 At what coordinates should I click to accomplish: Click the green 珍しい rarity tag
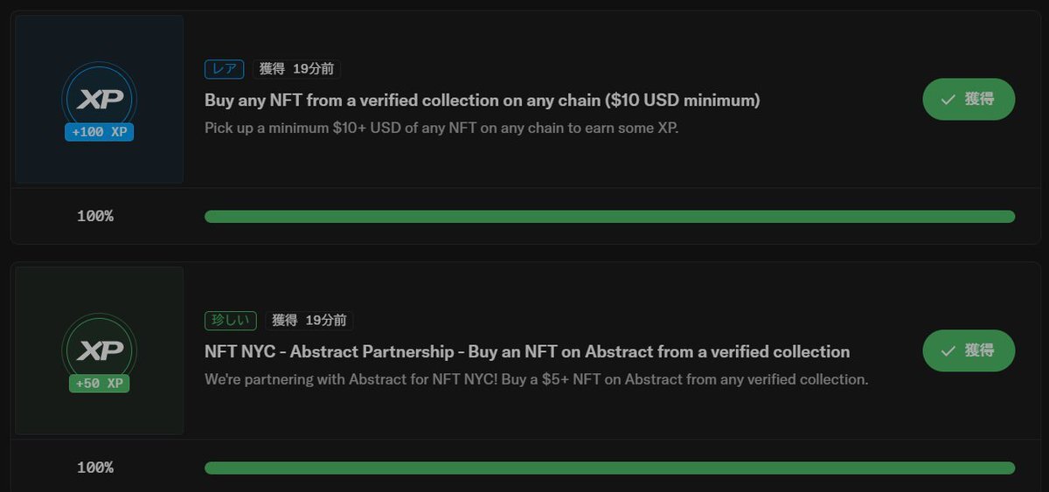[x=231, y=320]
